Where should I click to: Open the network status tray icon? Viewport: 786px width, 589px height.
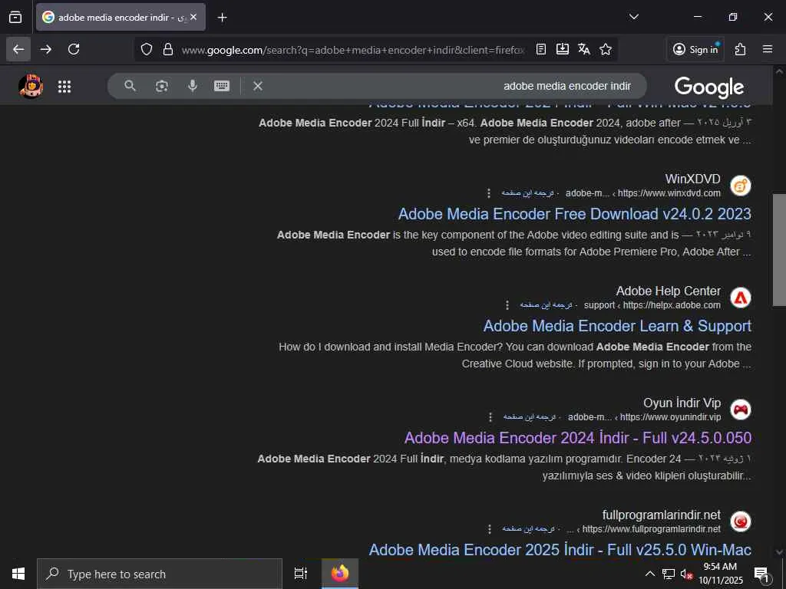(x=669, y=574)
